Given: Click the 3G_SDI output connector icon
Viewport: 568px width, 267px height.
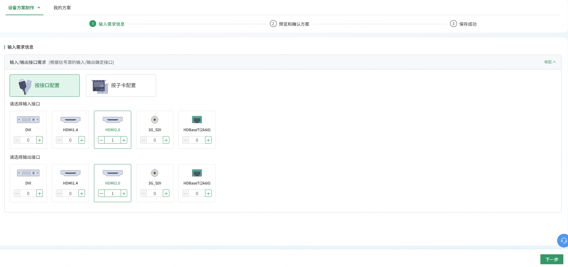Looking at the screenshot, I should coord(155,173).
